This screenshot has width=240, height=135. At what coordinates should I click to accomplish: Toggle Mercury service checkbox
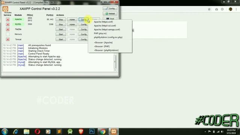[7, 34]
